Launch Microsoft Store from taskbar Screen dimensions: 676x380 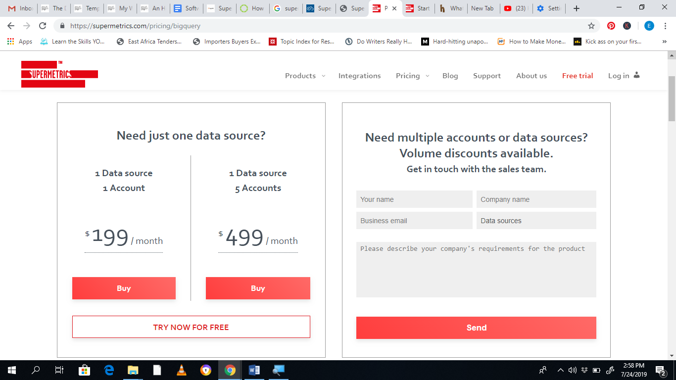(84, 370)
